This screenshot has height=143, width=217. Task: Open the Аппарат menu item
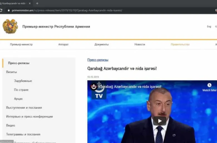tap(63, 44)
